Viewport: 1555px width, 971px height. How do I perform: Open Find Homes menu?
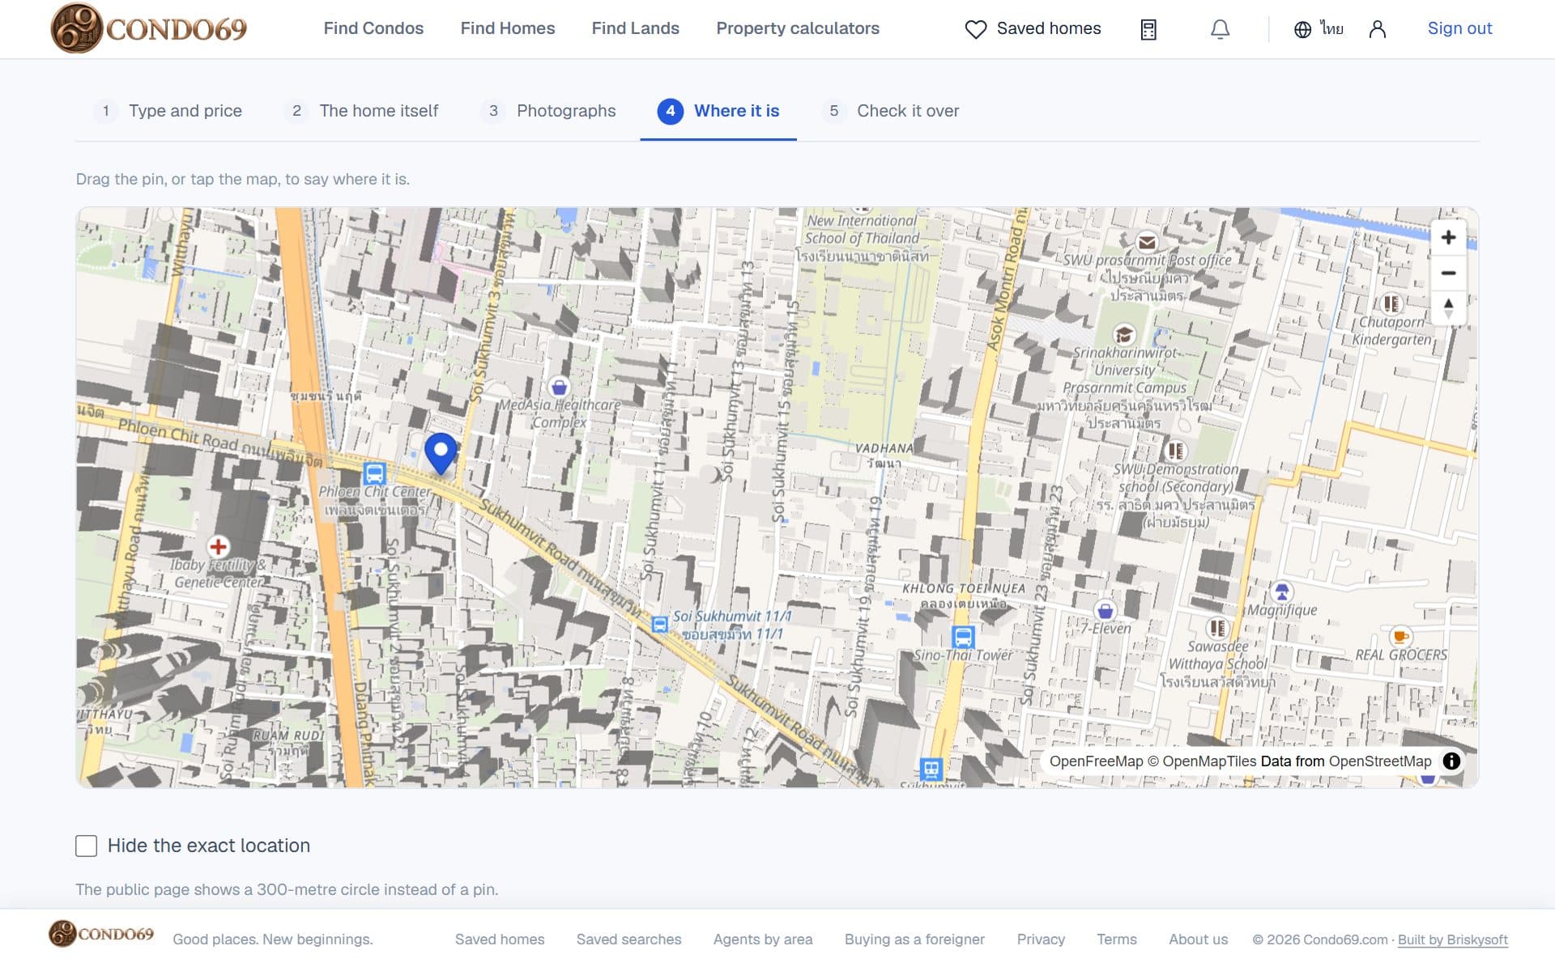coord(508,28)
